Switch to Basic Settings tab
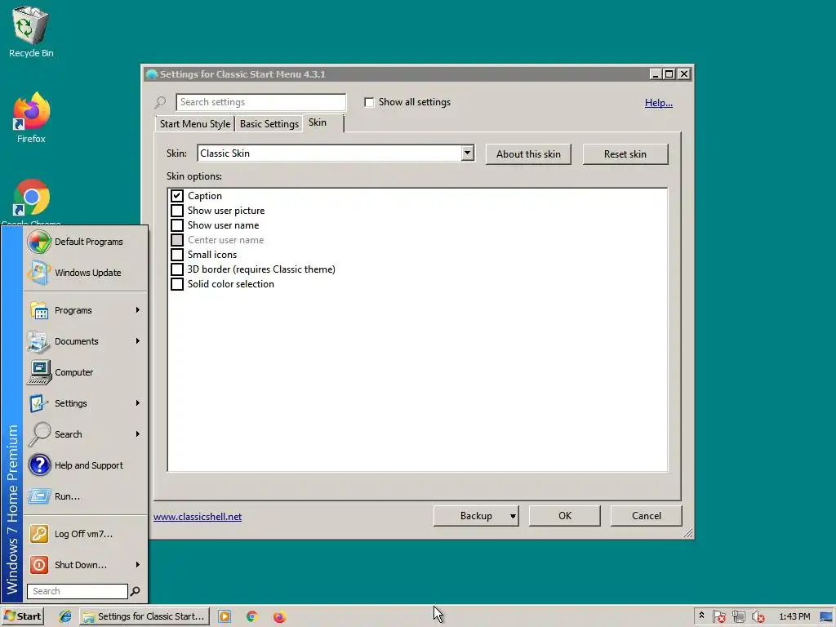This screenshot has height=627, width=836. (269, 124)
